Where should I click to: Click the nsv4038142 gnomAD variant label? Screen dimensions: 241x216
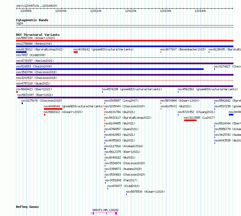[103, 49]
